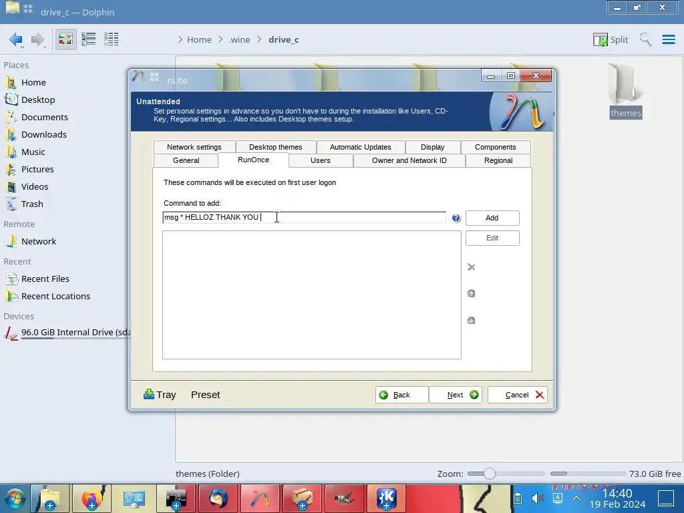Click the remove command X icon

click(x=471, y=267)
